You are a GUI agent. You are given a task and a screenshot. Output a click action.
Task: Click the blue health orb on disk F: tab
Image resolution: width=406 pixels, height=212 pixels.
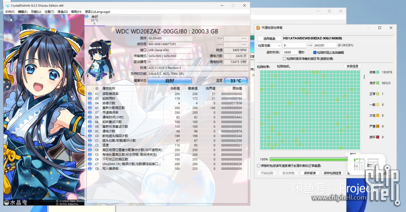(x=87, y=16)
